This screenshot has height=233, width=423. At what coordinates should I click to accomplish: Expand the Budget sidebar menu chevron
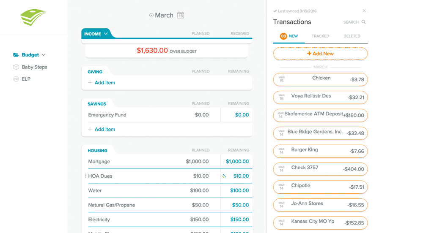point(44,55)
